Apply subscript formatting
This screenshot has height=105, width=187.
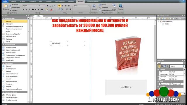[36, 9]
